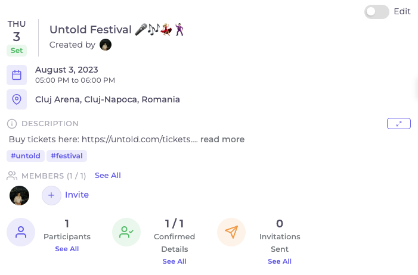418x275 pixels.
Task: Select the #untold tag
Action: [26, 156]
